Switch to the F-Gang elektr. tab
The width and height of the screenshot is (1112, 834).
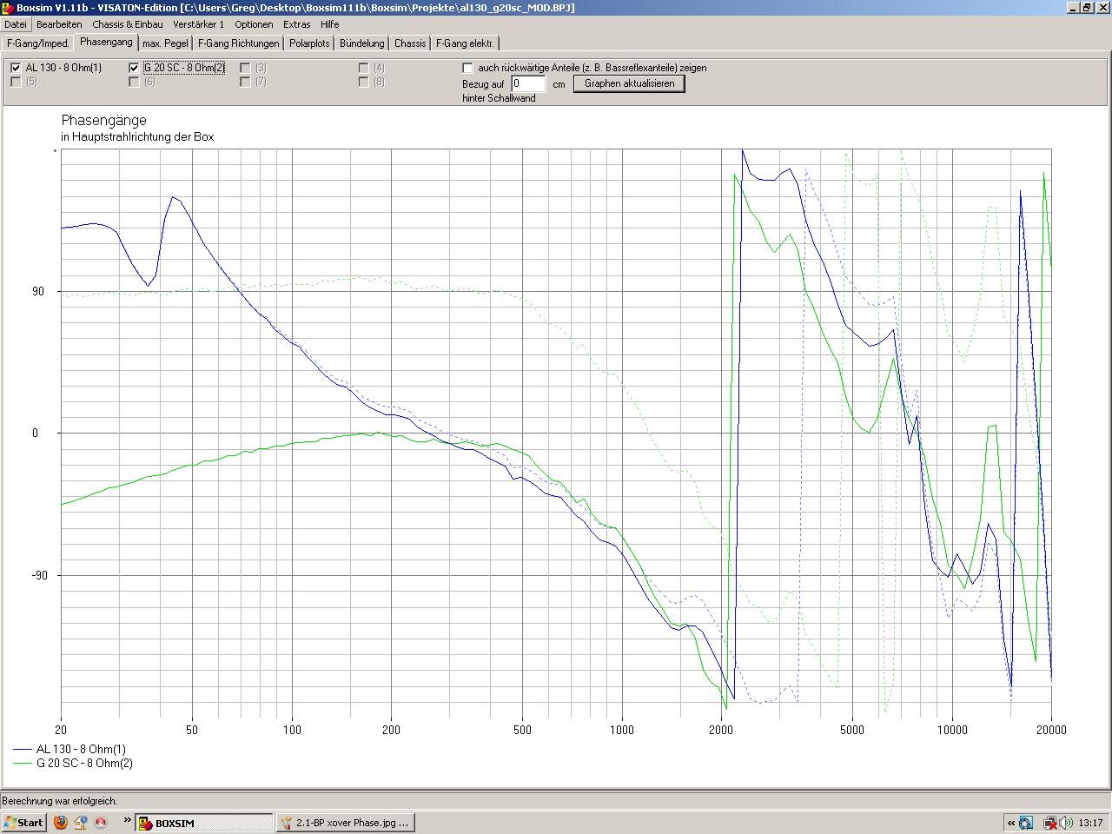click(467, 43)
